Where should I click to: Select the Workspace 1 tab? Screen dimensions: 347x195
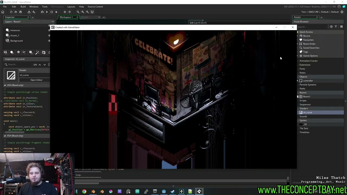pos(66,17)
